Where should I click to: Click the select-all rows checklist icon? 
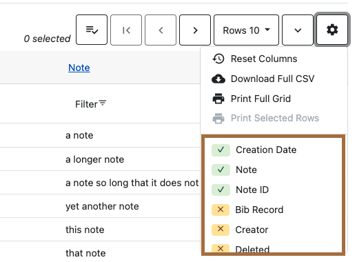pyautogui.click(x=92, y=30)
